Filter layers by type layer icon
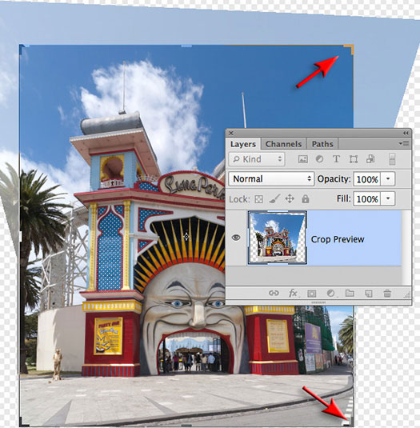The height and width of the screenshot is (428, 420). (336, 159)
